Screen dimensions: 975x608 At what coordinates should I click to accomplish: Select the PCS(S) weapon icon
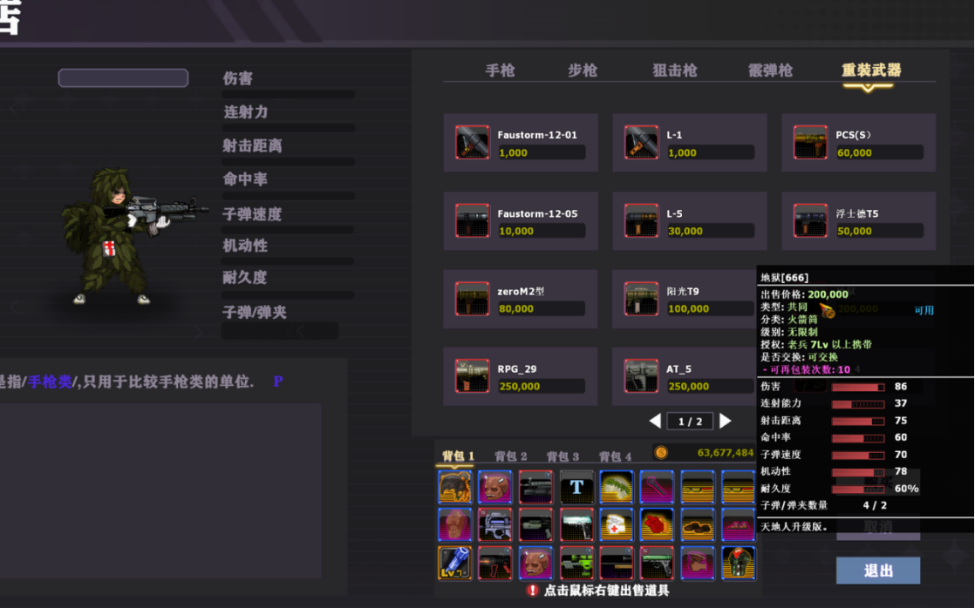pyautogui.click(x=810, y=143)
